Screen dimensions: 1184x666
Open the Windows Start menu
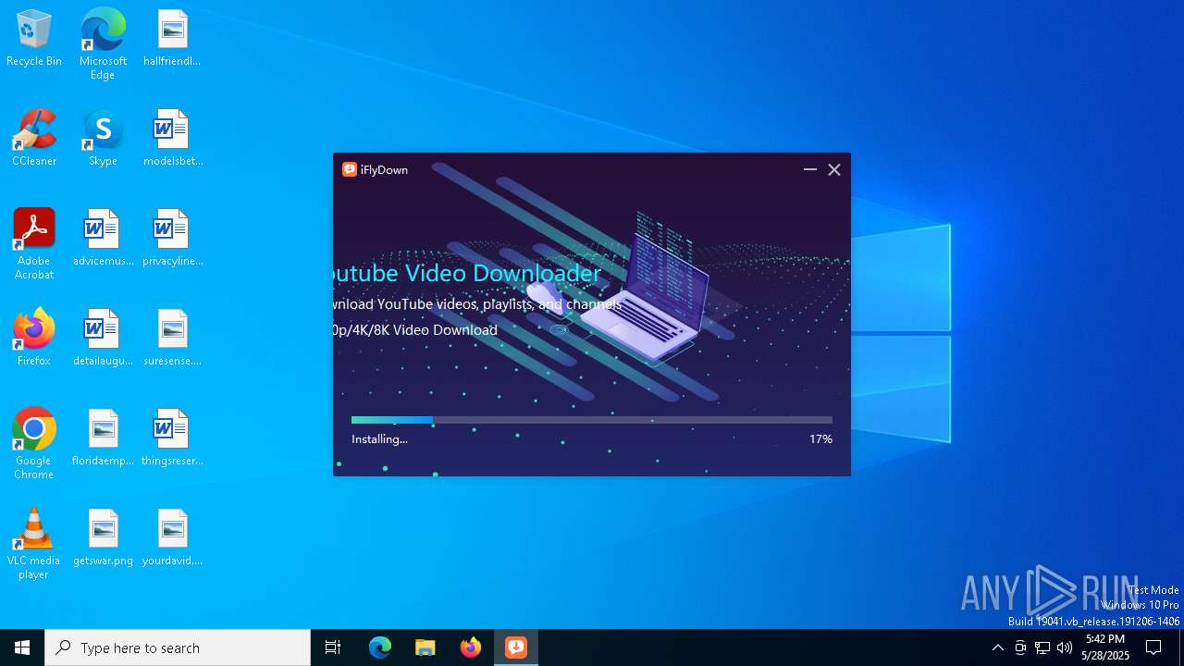(x=22, y=647)
